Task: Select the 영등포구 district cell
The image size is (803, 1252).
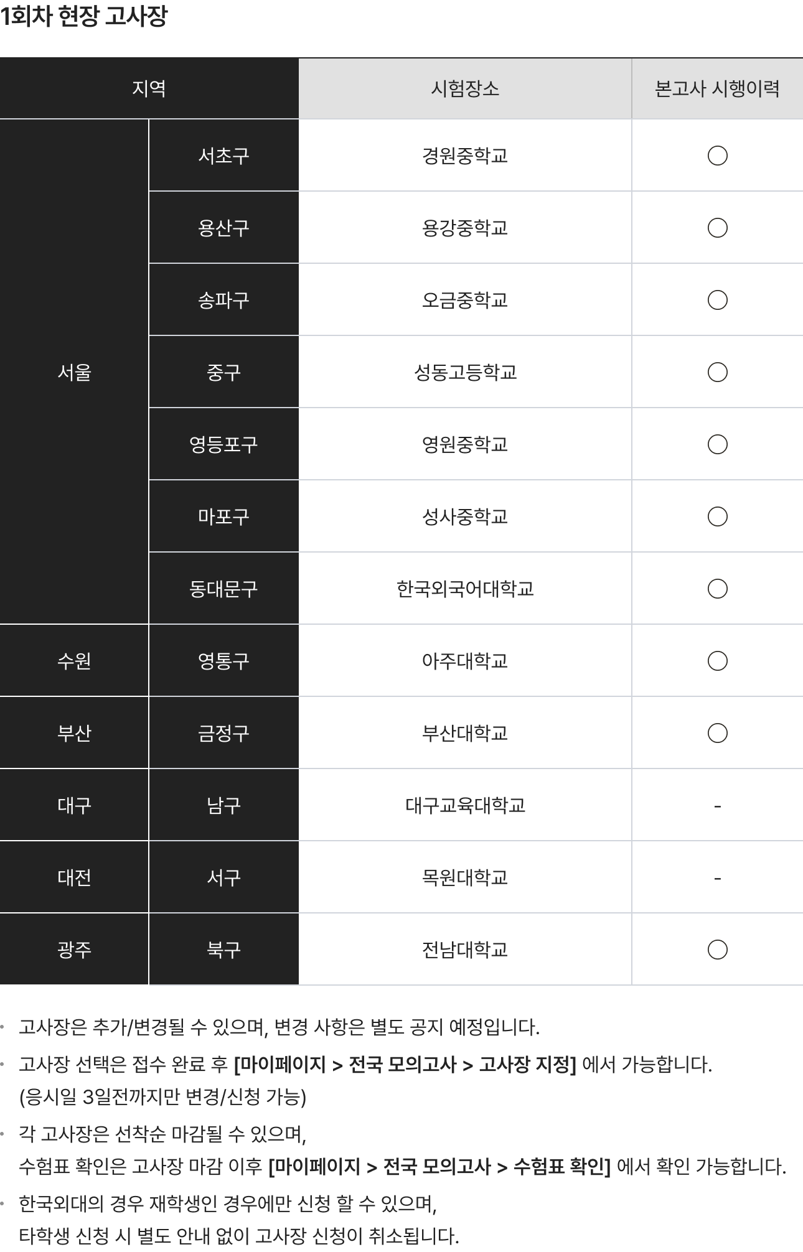Action: [x=223, y=444]
